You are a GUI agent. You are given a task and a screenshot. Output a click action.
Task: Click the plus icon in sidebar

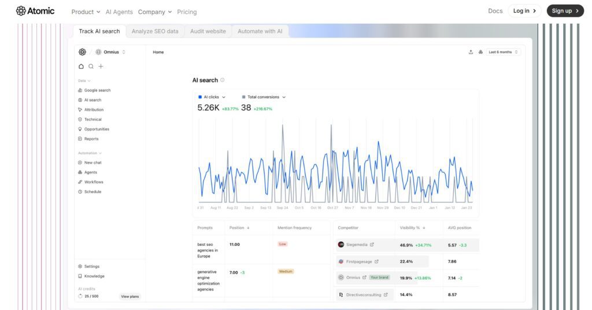[101, 67]
